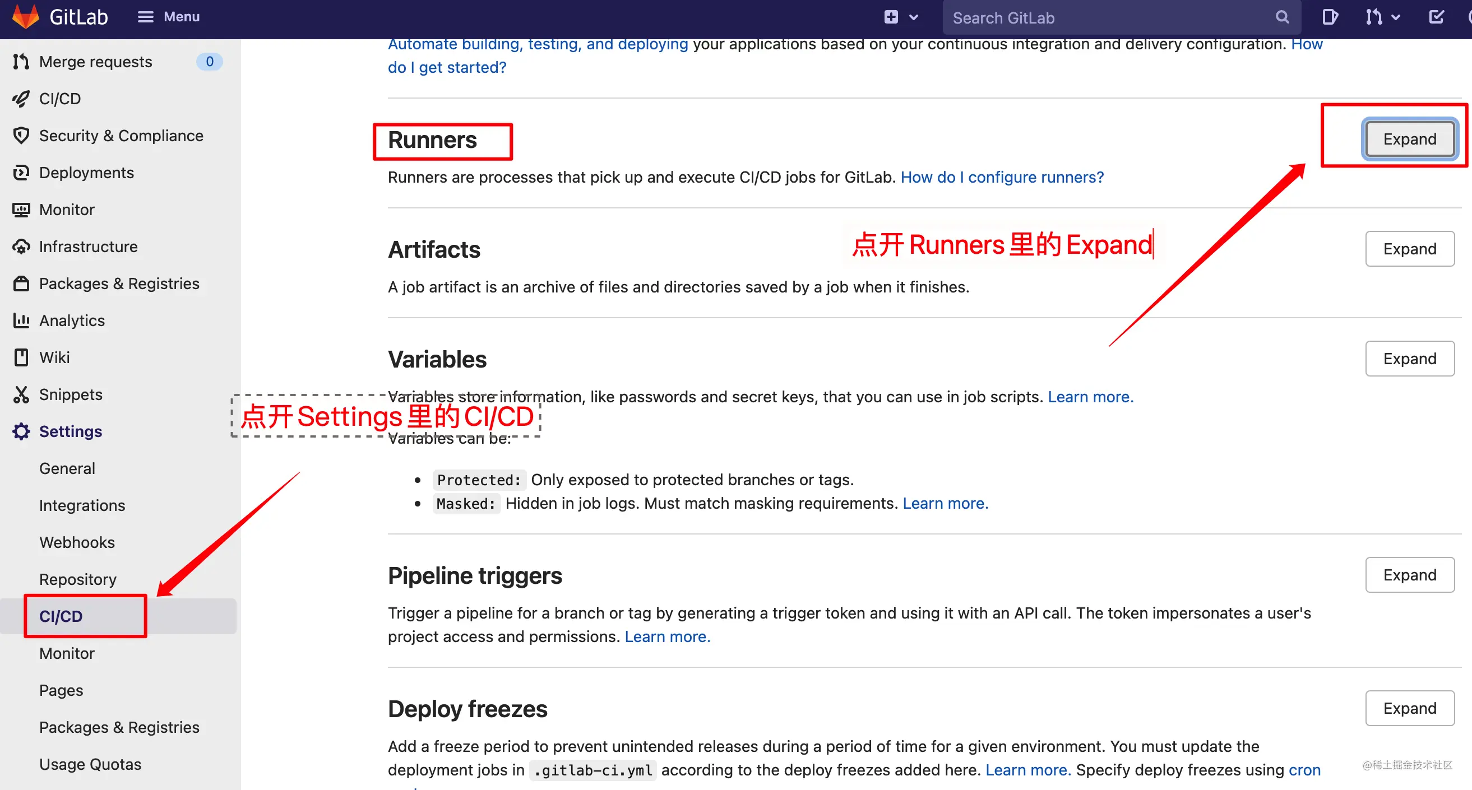Click the create new plus icon
This screenshot has height=790, width=1472.
coord(891,17)
